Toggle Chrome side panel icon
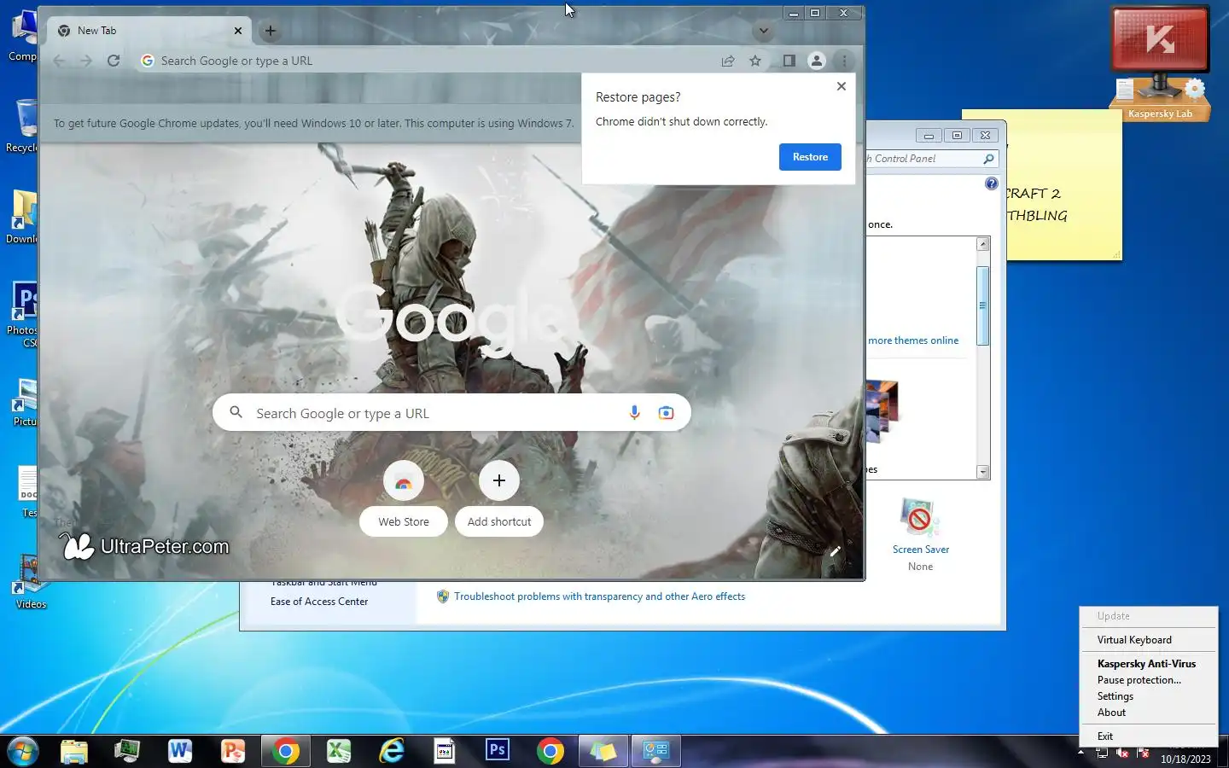This screenshot has width=1229, height=768. click(789, 61)
